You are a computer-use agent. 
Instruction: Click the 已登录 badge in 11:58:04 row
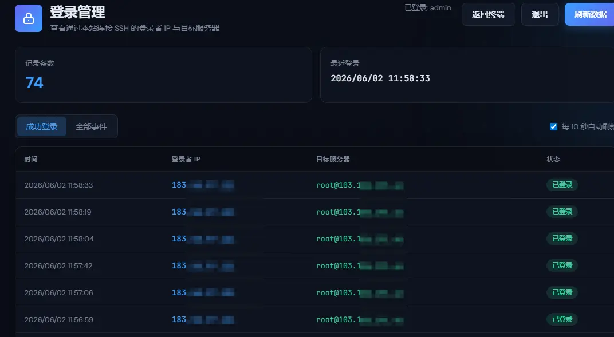(x=562, y=239)
